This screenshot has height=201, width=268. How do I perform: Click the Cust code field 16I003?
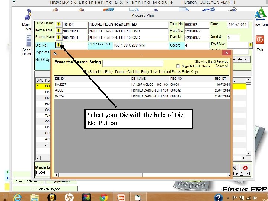pyautogui.click(x=75, y=25)
